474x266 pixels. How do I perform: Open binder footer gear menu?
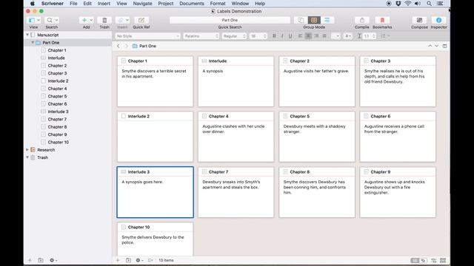53,260
